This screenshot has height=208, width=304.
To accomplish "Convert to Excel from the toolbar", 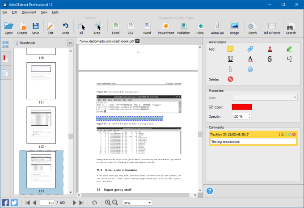I will point(116,27).
